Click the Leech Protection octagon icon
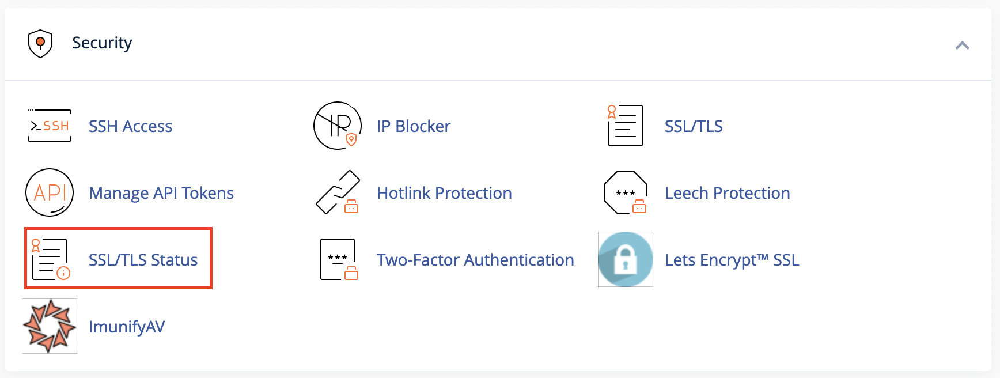Screen dimensions: 1000x378 (626, 192)
